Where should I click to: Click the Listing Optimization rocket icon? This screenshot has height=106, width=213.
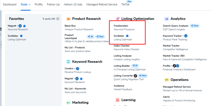tap(118, 19)
